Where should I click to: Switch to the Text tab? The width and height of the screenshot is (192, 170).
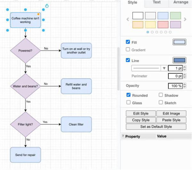click(x=156, y=3)
